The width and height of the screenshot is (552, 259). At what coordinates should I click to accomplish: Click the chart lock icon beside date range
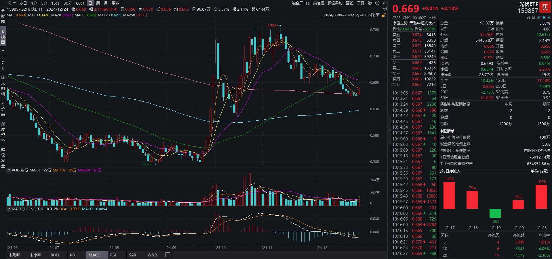click(x=383, y=15)
